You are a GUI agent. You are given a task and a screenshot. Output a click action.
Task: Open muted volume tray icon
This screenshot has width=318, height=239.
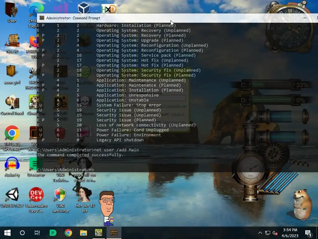tap(275, 233)
